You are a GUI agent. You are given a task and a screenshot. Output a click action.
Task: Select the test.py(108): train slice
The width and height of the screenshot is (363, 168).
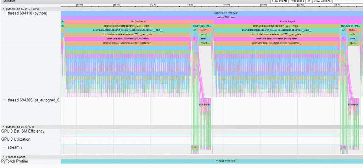[x=212, y=17]
